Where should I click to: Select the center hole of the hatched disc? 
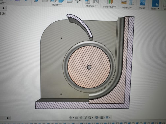[x=89, y=67]
